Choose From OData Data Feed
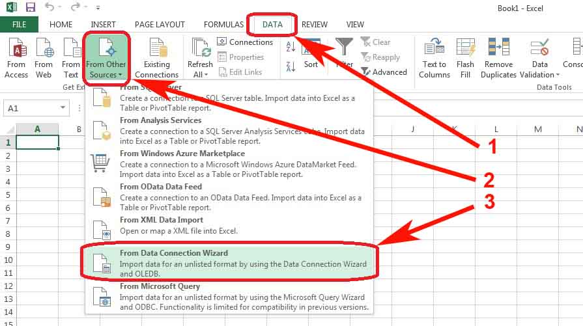583x326 pixels. [229, 197]
